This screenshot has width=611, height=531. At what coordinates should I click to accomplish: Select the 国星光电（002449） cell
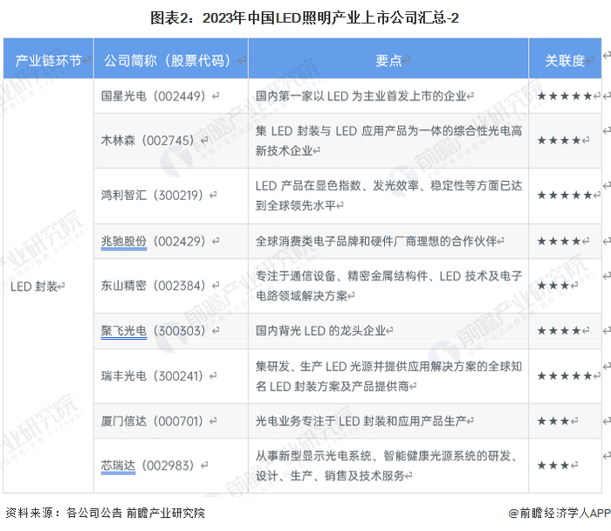click(x=171, y=96)
